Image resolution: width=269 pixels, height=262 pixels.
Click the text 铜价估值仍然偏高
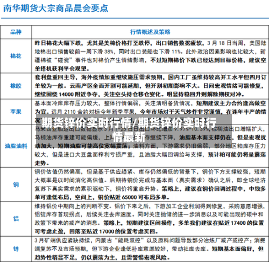(58, 172)
